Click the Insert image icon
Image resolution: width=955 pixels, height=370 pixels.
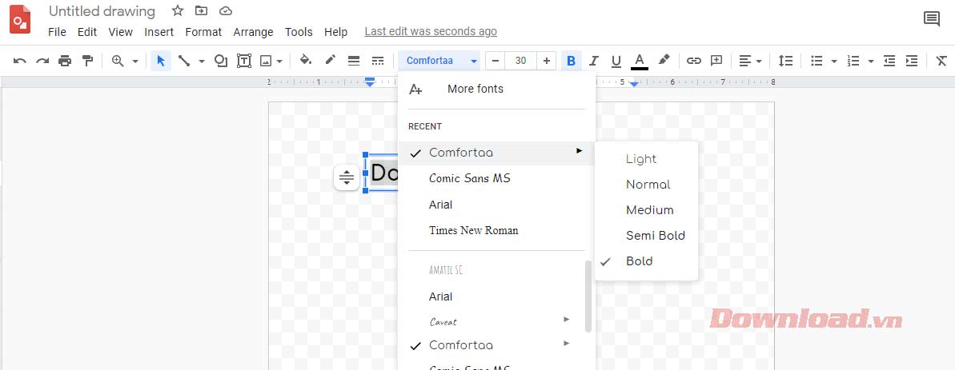[x=266, y=61]
